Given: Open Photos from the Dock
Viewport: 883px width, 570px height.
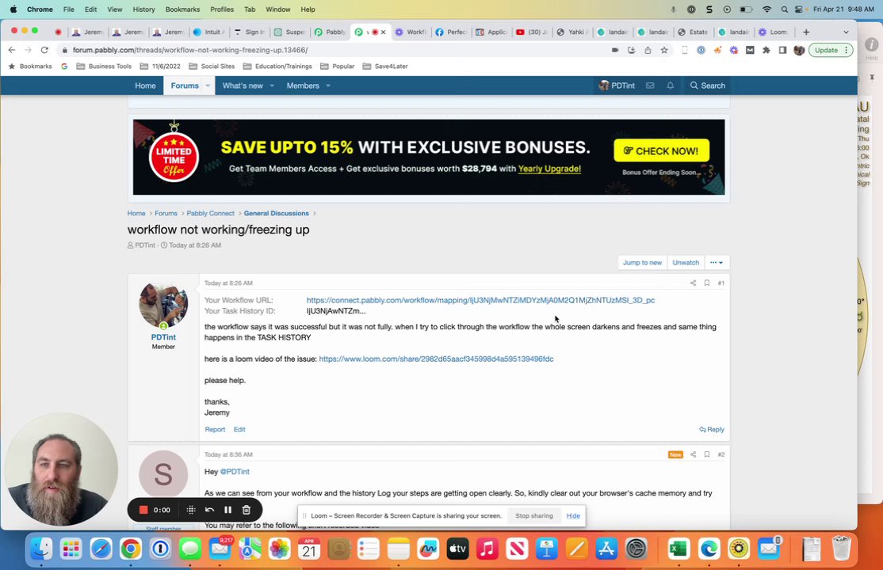Looking at the screenshot, I should pyautogui.click(x=279, y=549).
